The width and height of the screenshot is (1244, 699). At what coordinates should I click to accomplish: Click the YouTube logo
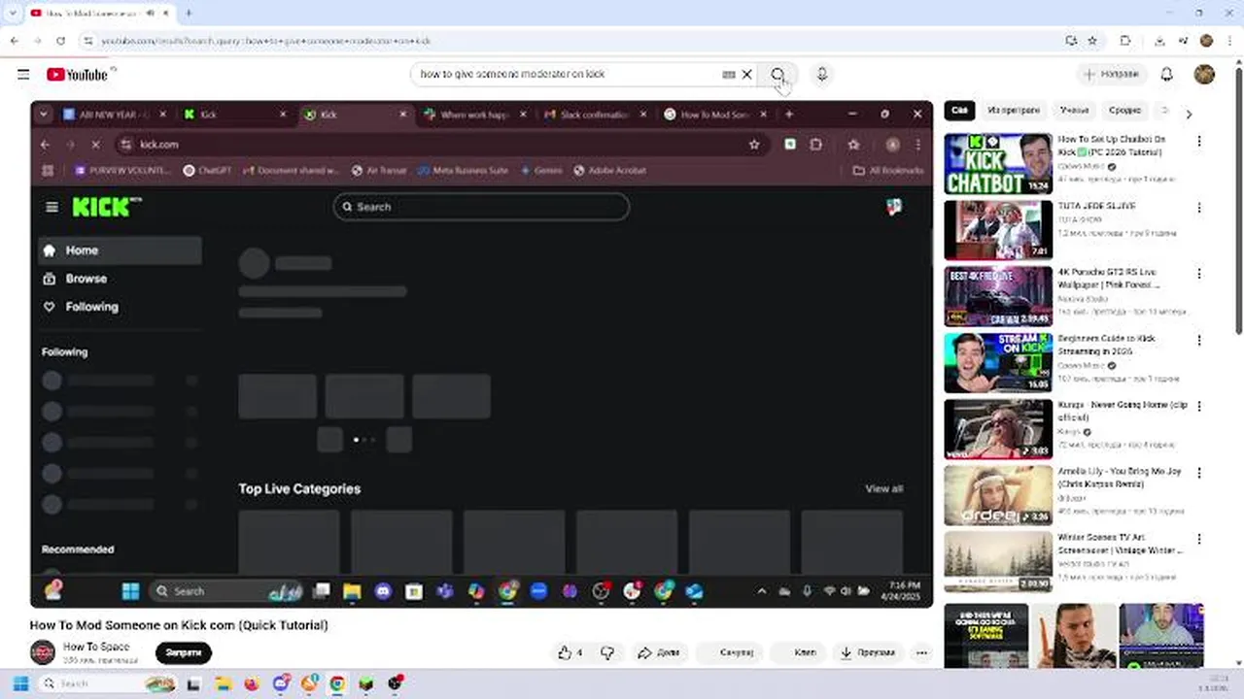77,75
